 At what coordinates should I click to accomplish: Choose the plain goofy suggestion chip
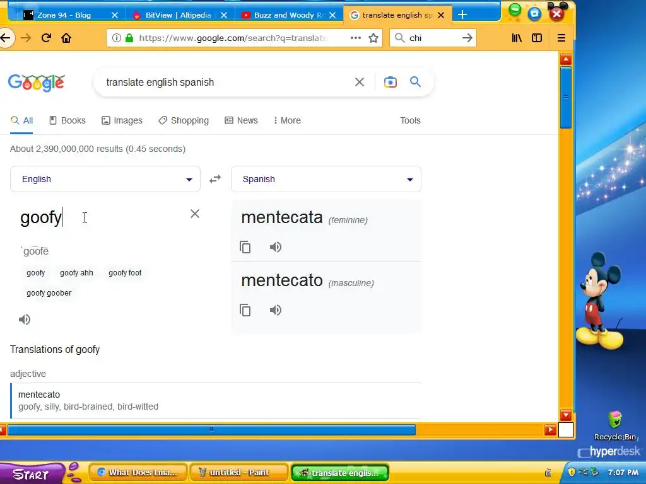(36, 273)
